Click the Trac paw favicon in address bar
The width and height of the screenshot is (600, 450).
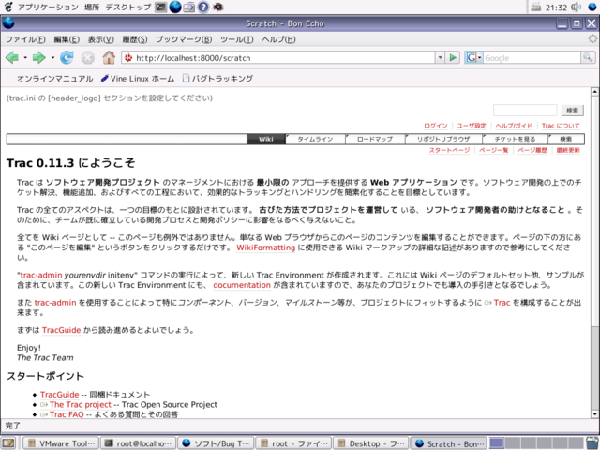click(x=128, y=58)
